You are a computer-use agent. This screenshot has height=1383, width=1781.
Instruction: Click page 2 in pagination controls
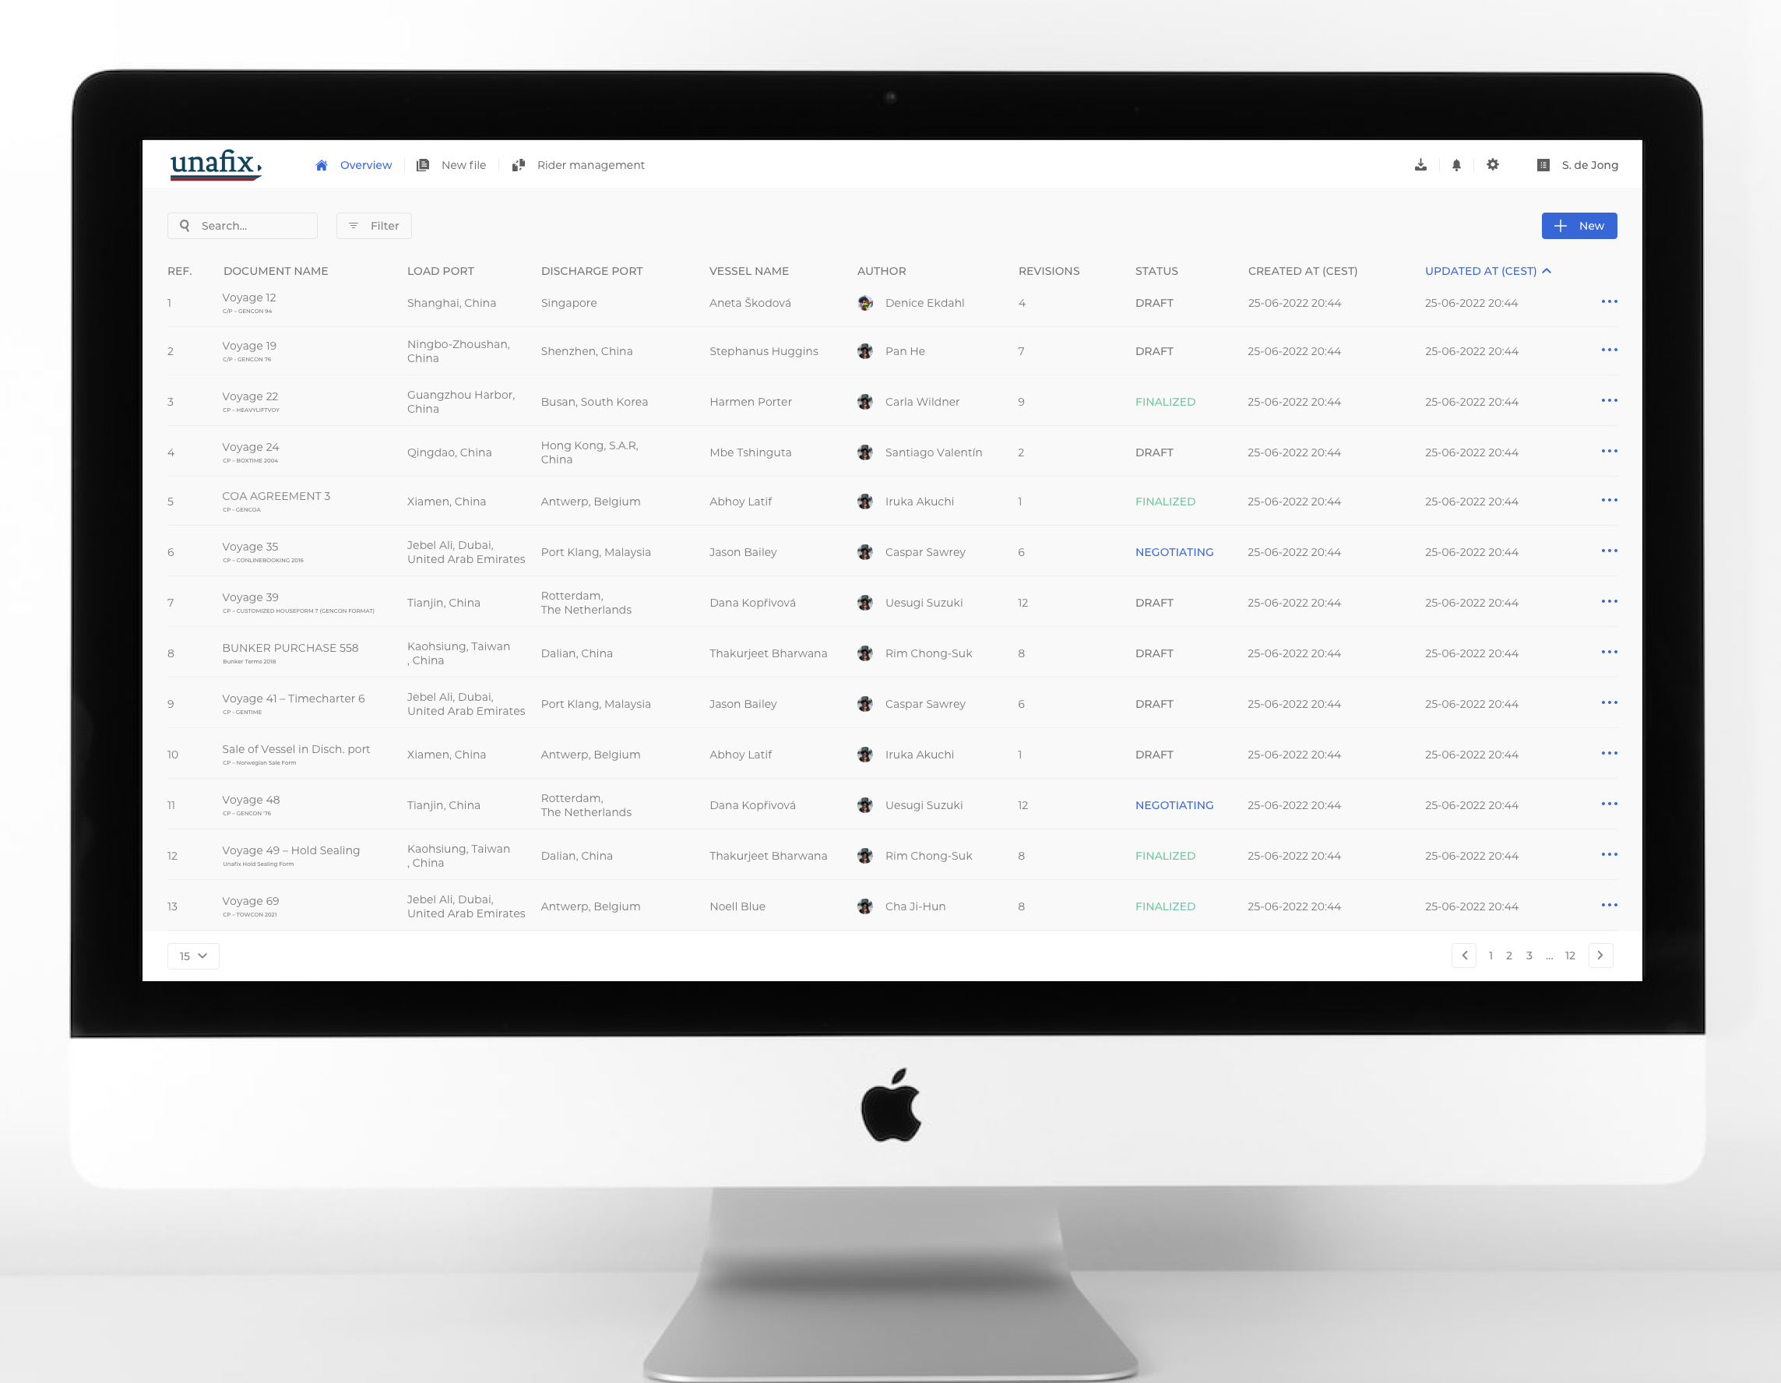click(x=1511, y=954)
